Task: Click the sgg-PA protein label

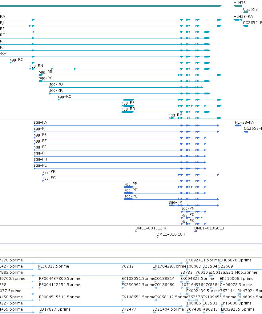Action: point(41,122)
